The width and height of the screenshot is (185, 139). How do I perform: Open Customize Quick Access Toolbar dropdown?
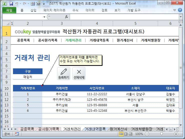click(44, 4)
